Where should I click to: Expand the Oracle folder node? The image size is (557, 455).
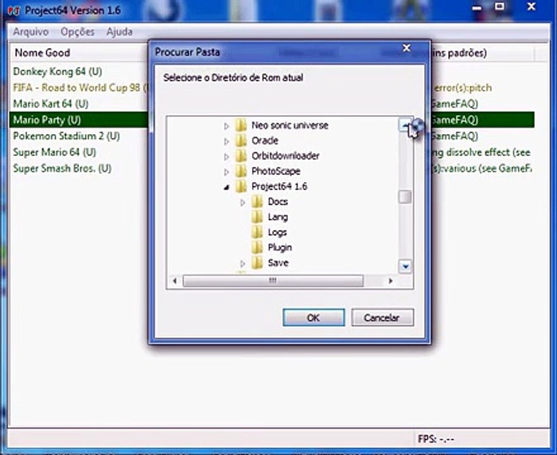point(227,141)
